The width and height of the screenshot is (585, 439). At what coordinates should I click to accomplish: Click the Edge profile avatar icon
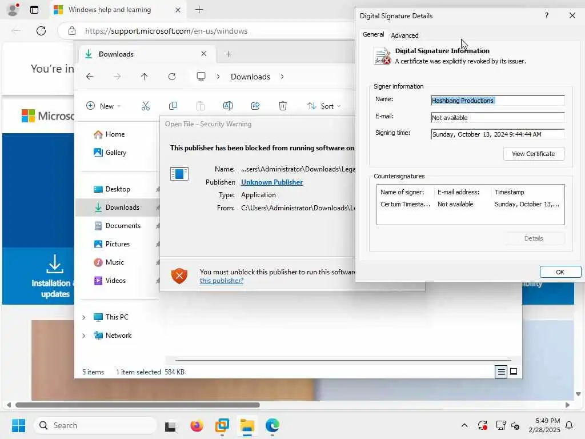(14, 10)
